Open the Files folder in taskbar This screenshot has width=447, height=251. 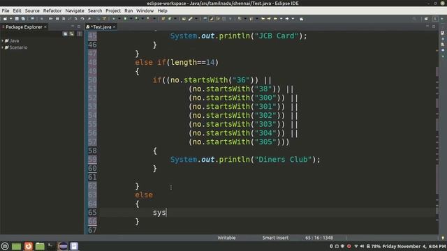pos(40,246)
